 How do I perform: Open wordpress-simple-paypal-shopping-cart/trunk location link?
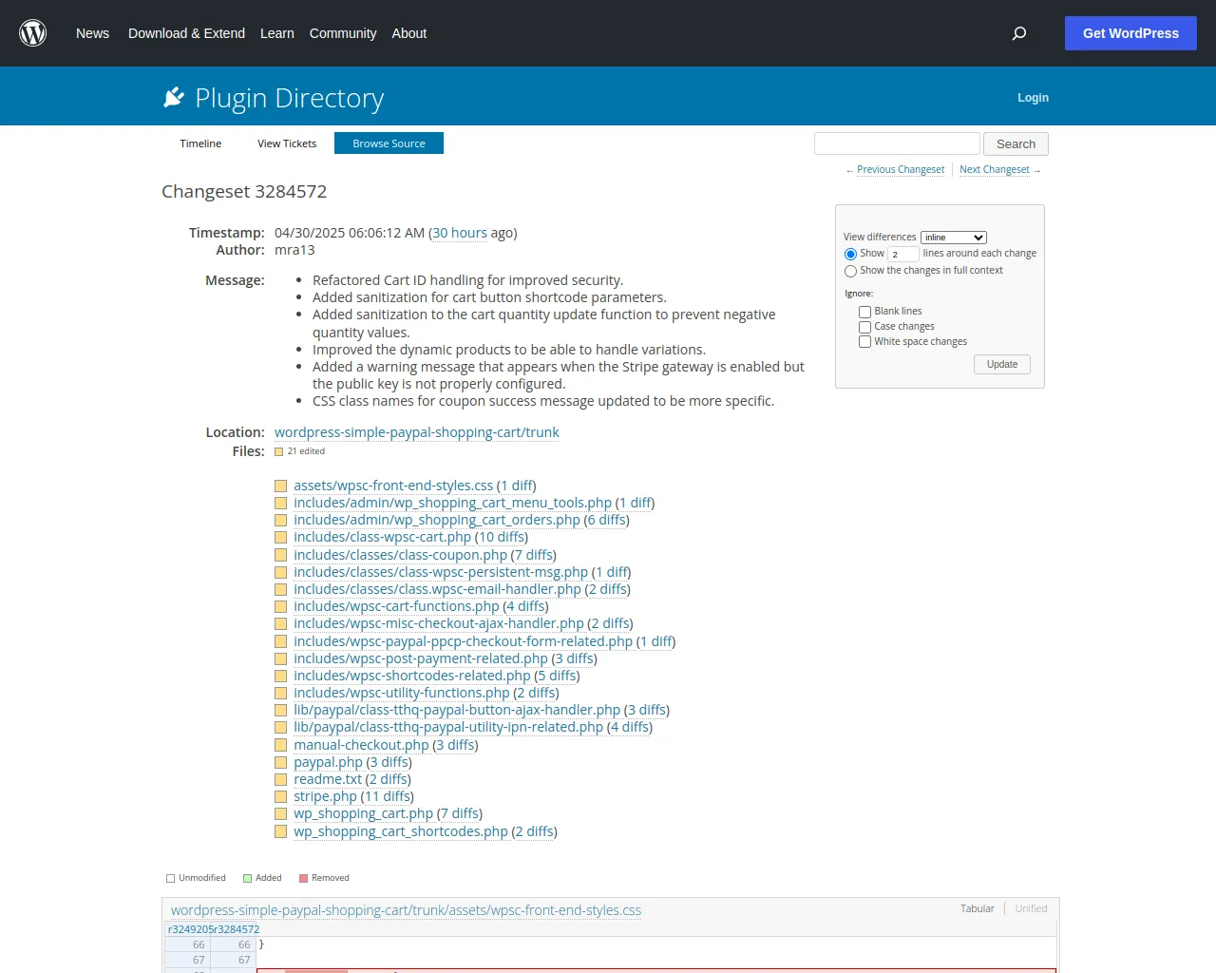(417, 432)
